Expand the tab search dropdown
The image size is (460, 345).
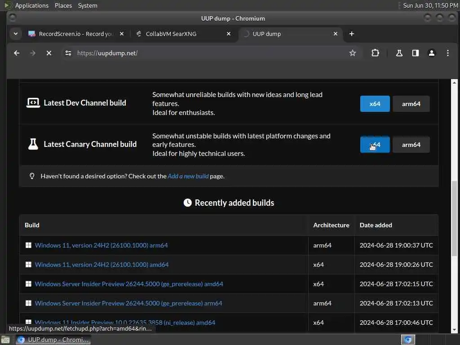[16, 34]
